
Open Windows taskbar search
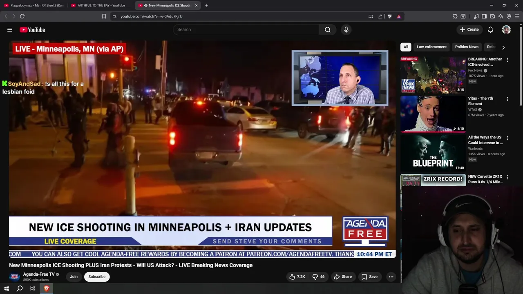pyautogui.click(x=20, y=288)
